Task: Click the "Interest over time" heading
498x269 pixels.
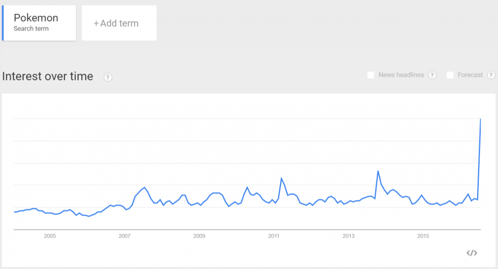Action: click(x=48, y=76)
